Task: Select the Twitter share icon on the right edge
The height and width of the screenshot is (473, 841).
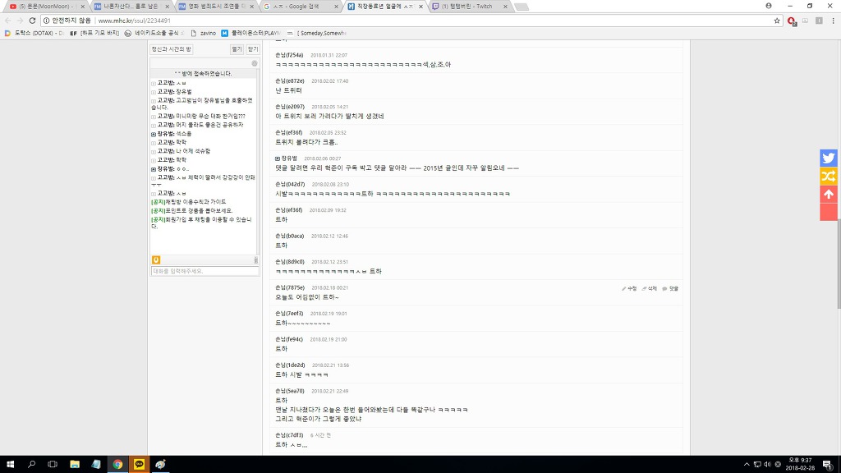Action: click(x=829, y=157)
